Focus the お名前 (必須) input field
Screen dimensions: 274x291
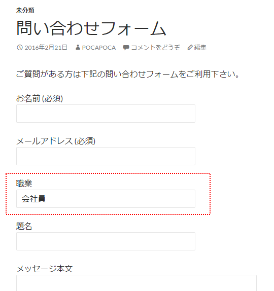click(x=106, y=114)
